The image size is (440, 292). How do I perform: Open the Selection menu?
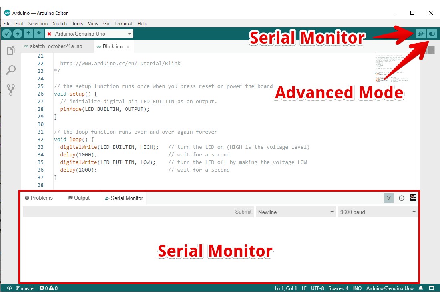click(38, 24)
